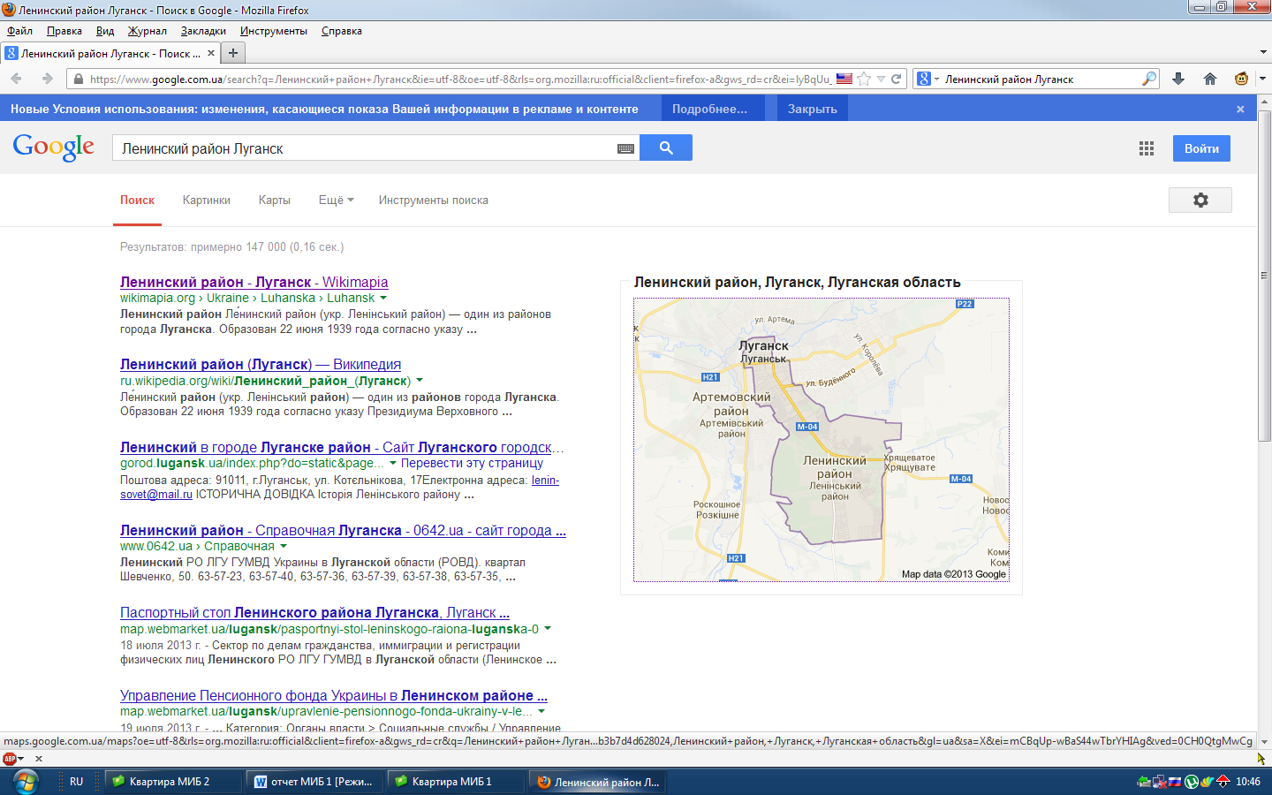Open the Ленинский район (Луганск) — Википедия result
This screenshot has width=1272, height=795.
[261, 364]
